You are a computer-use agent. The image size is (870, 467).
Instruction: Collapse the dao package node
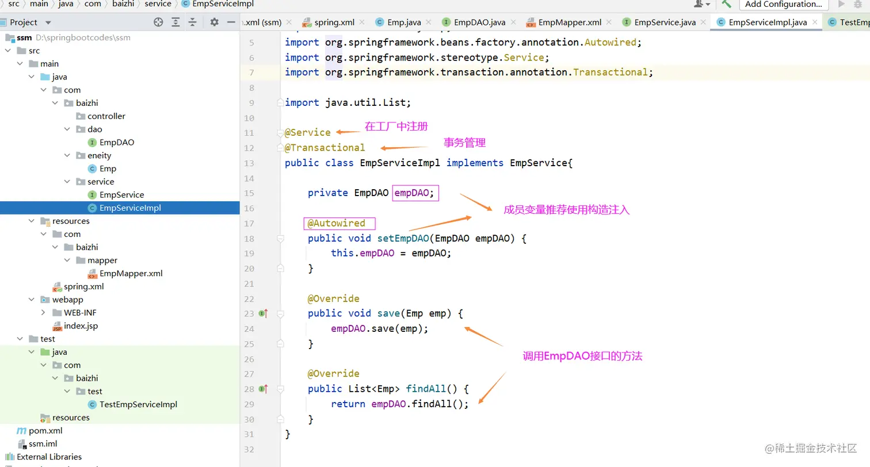click(x=67, y=129)
